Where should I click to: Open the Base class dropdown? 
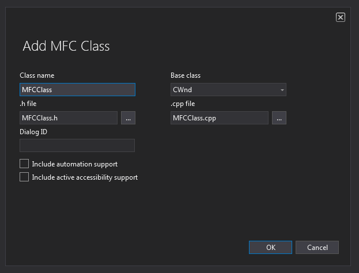228,89
